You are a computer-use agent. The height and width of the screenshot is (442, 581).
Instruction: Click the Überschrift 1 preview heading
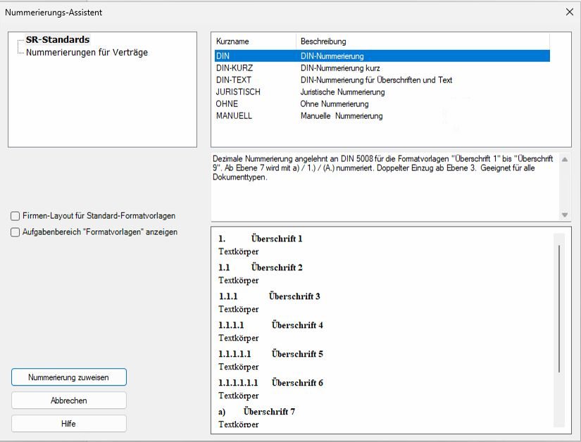276,239
